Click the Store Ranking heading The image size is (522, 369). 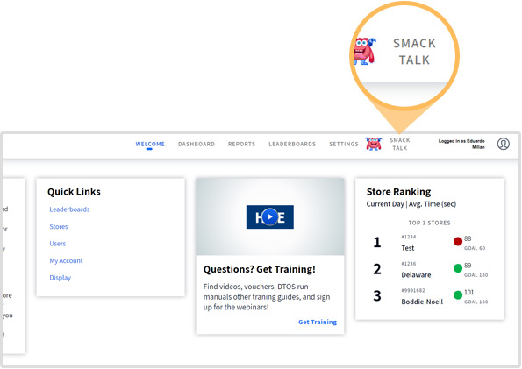(x=398, y=192)
